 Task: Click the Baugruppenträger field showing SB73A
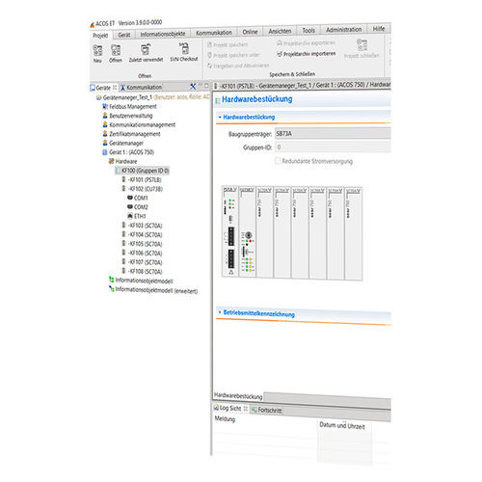click(333, 133)
